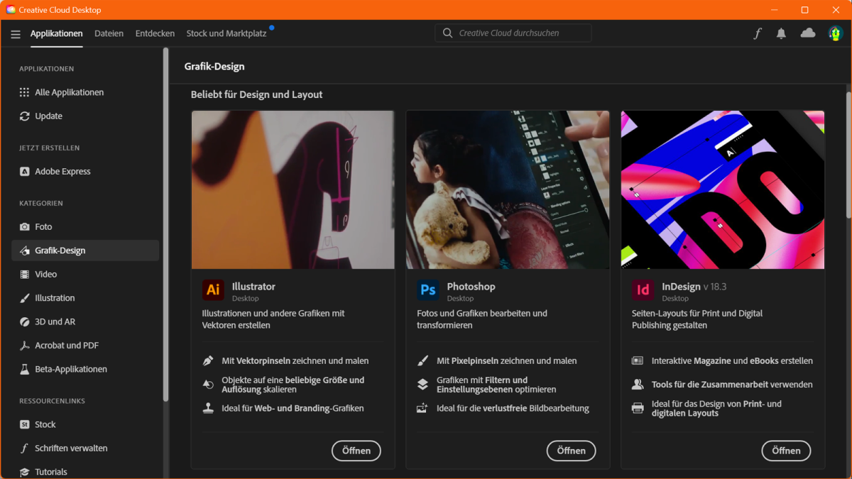Open the hamburger menu icon

(x=16, y=33)
